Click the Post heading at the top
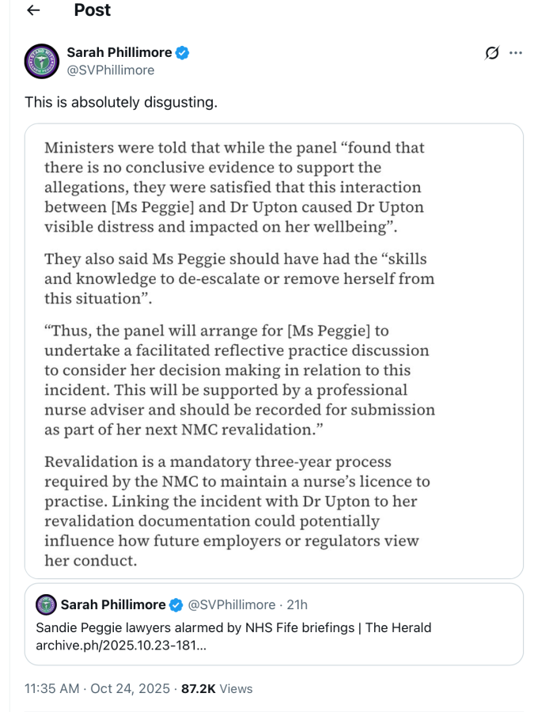 click(93, 10)
